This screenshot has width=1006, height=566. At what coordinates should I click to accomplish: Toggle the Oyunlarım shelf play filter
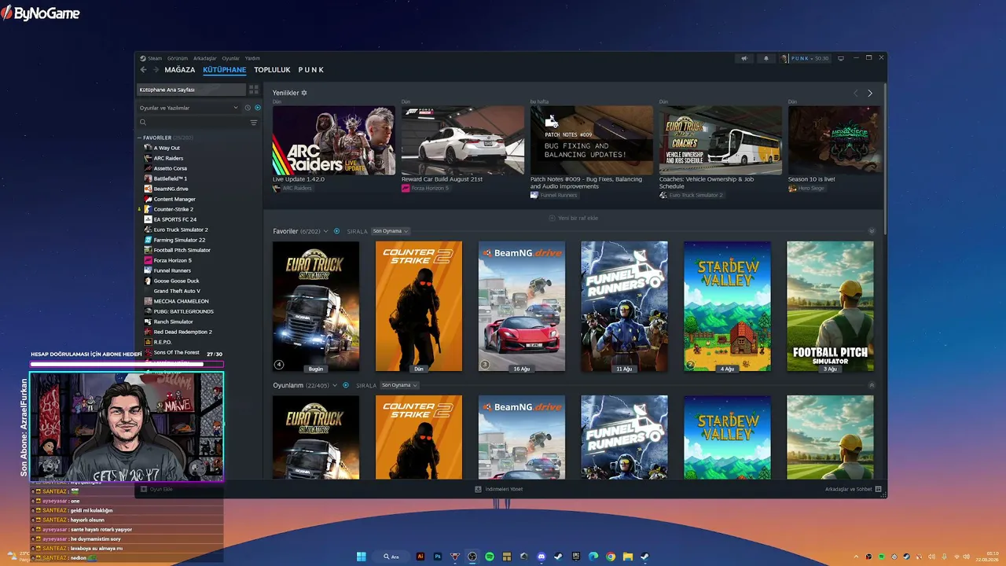346,385
